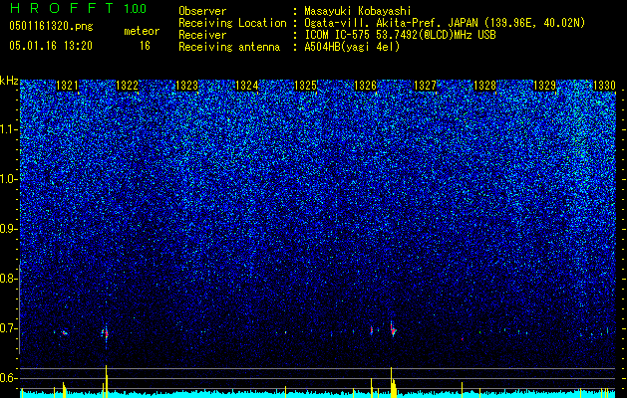Screen dimensions: 627x398
Task: Select the 0.9 kHz frequency label
Action: (8, 229)
